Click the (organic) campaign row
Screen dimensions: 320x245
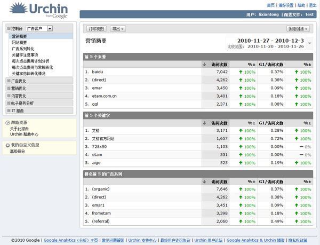(x=198, y=189)
